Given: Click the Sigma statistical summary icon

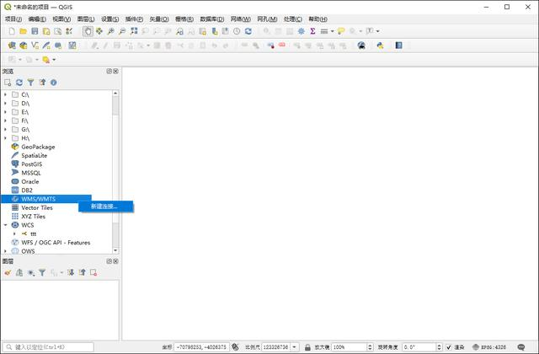Looking at the screenshot, I should click(x=312, y=31).
